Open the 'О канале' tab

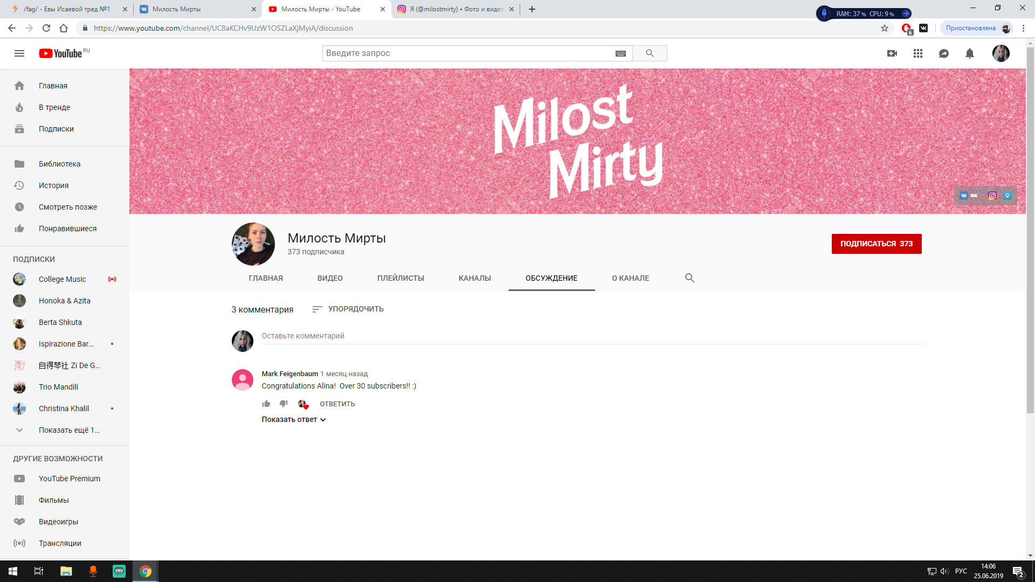pos(630,278)
